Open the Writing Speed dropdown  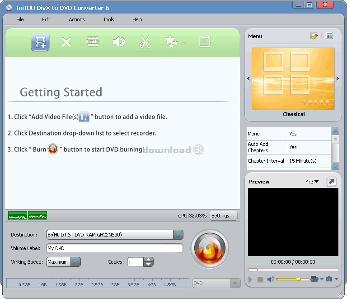76,262
